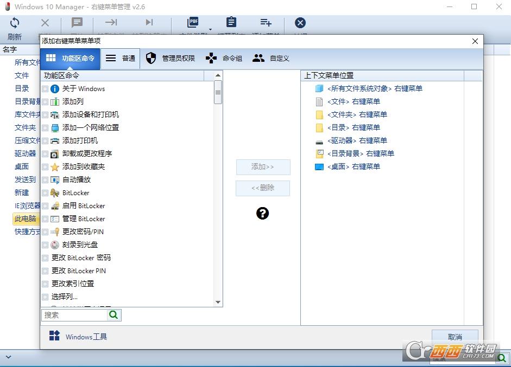The width and height of the screenshot is (511, 367).
Task: Check the 自动播放 checkbox
Action: pyautogui.click(x=45, y=180)
